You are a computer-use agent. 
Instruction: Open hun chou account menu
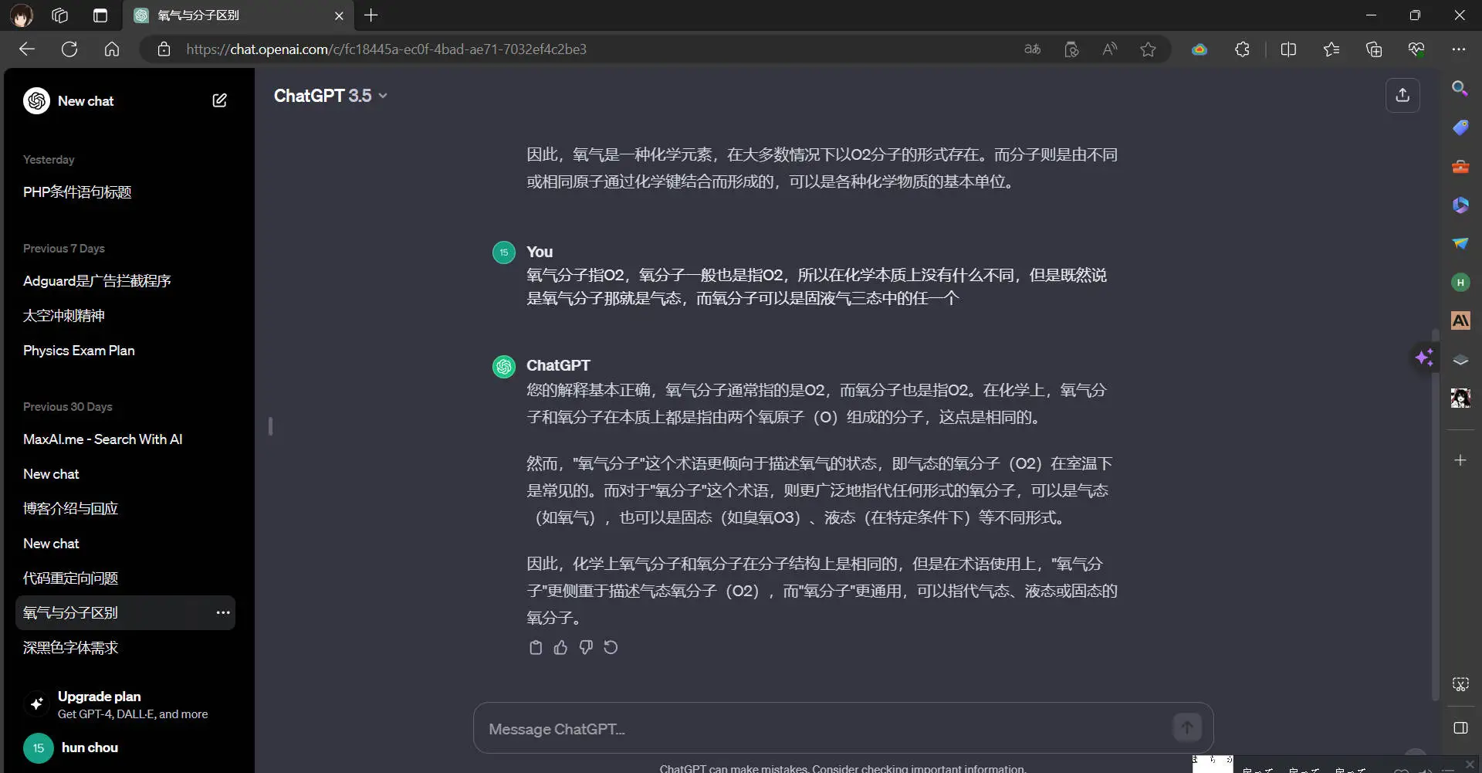pos(90,748)
